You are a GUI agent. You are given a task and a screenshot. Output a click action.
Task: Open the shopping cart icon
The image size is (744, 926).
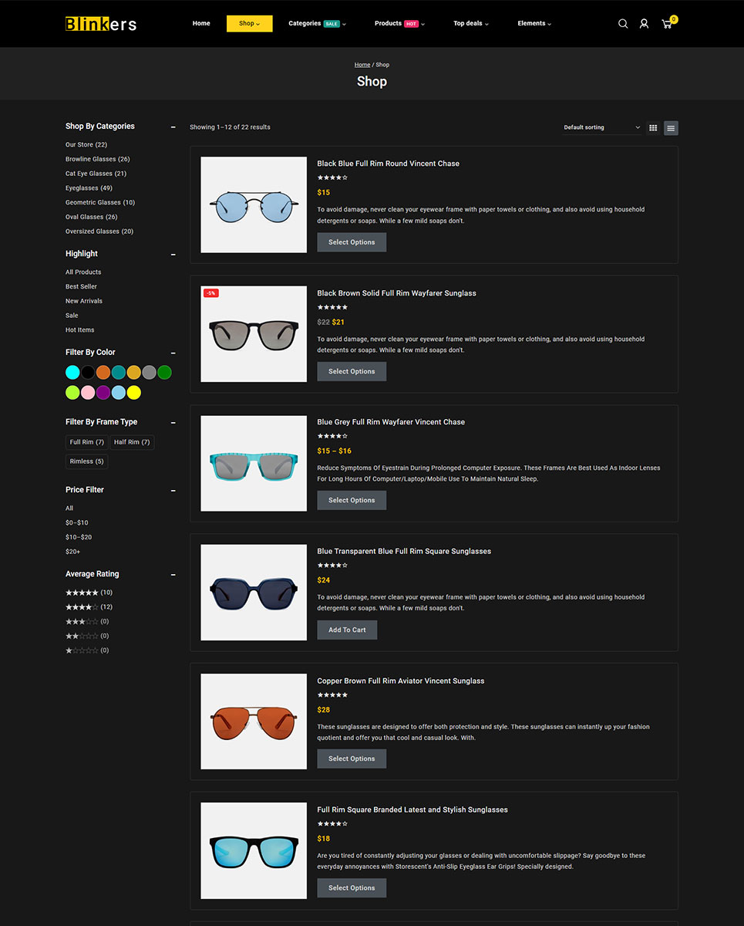pos(667,24)
